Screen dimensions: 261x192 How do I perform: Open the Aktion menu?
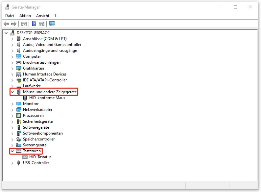click(25, 16)
